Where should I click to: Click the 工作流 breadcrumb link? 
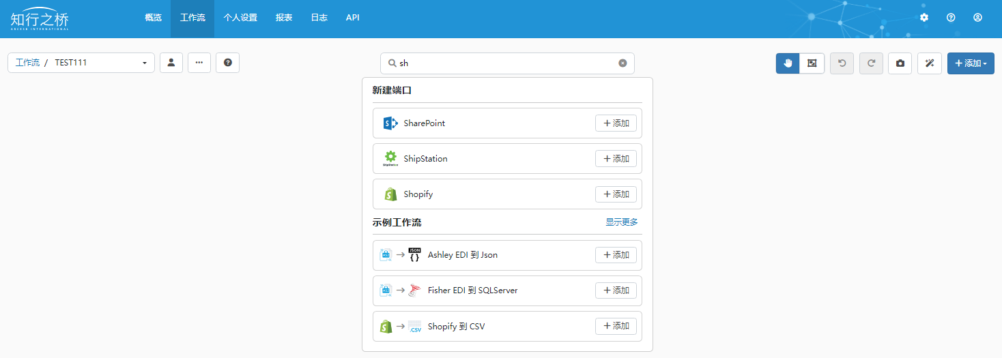pyautogui.click(x=27, y=63)
